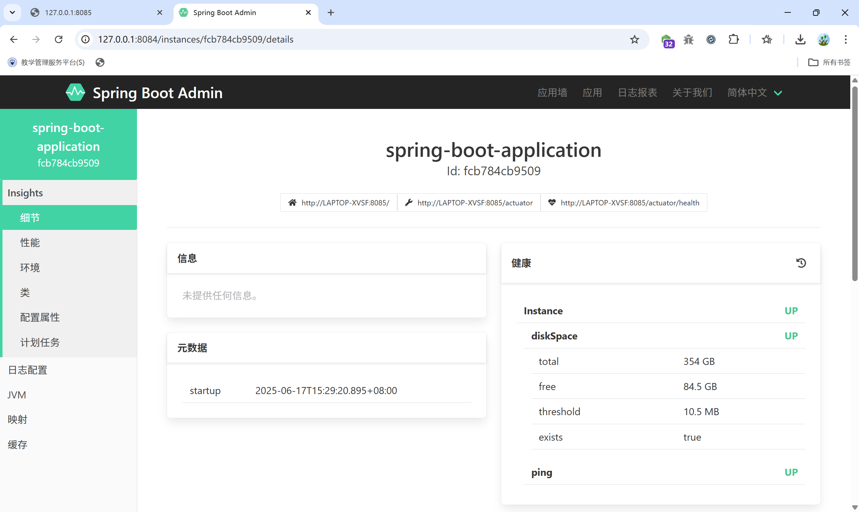Open browser downloads icon
Image resolution: width=859 pixels, height=512 pixels.
click(x=800, y=39)
